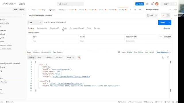Open Trash in the status bar
The image size is (184, 103).
[167, 102]
